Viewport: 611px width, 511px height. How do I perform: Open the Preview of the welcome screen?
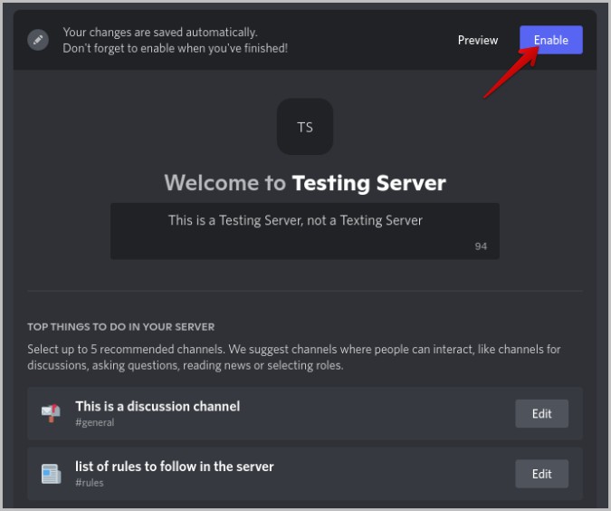point(478,40)
